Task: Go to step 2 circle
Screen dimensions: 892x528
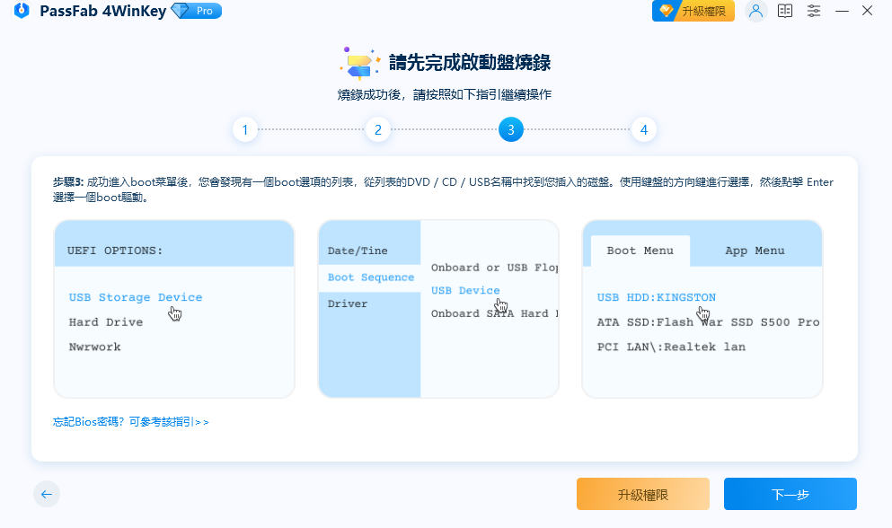Action: pos(378,129)
